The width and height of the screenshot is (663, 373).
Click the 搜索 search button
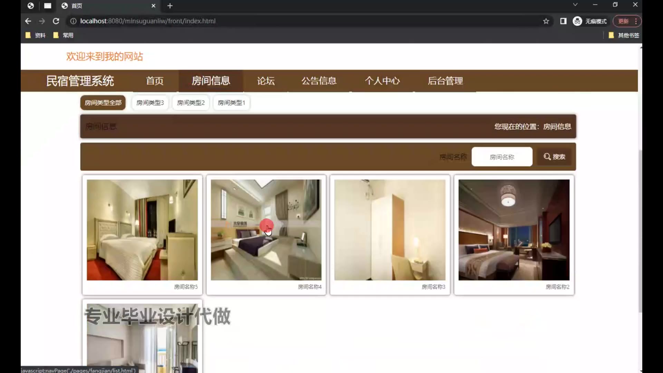pos(554,157)
